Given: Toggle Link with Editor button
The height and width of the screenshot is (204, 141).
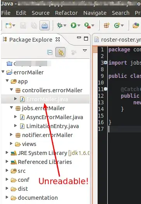Looking at the screenshot, I should 60,52.
